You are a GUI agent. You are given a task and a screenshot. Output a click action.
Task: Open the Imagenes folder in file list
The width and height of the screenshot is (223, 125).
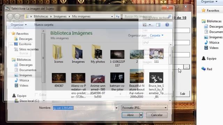(78, 54)
